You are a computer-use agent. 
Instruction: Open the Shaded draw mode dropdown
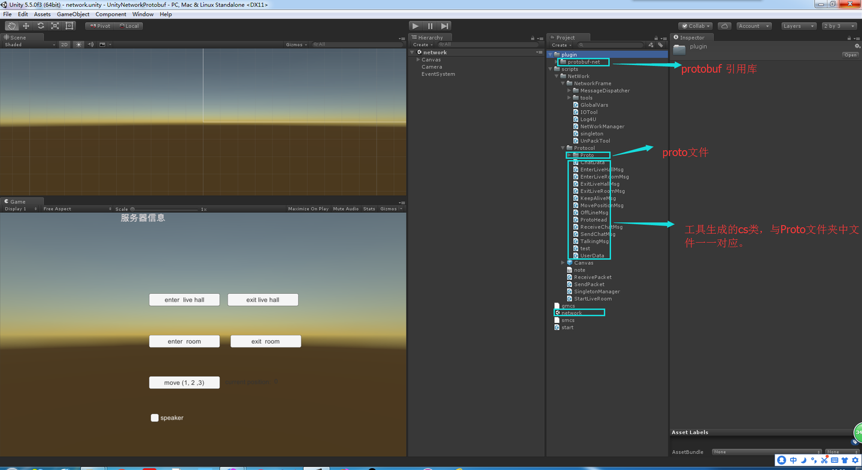[29, 44]
